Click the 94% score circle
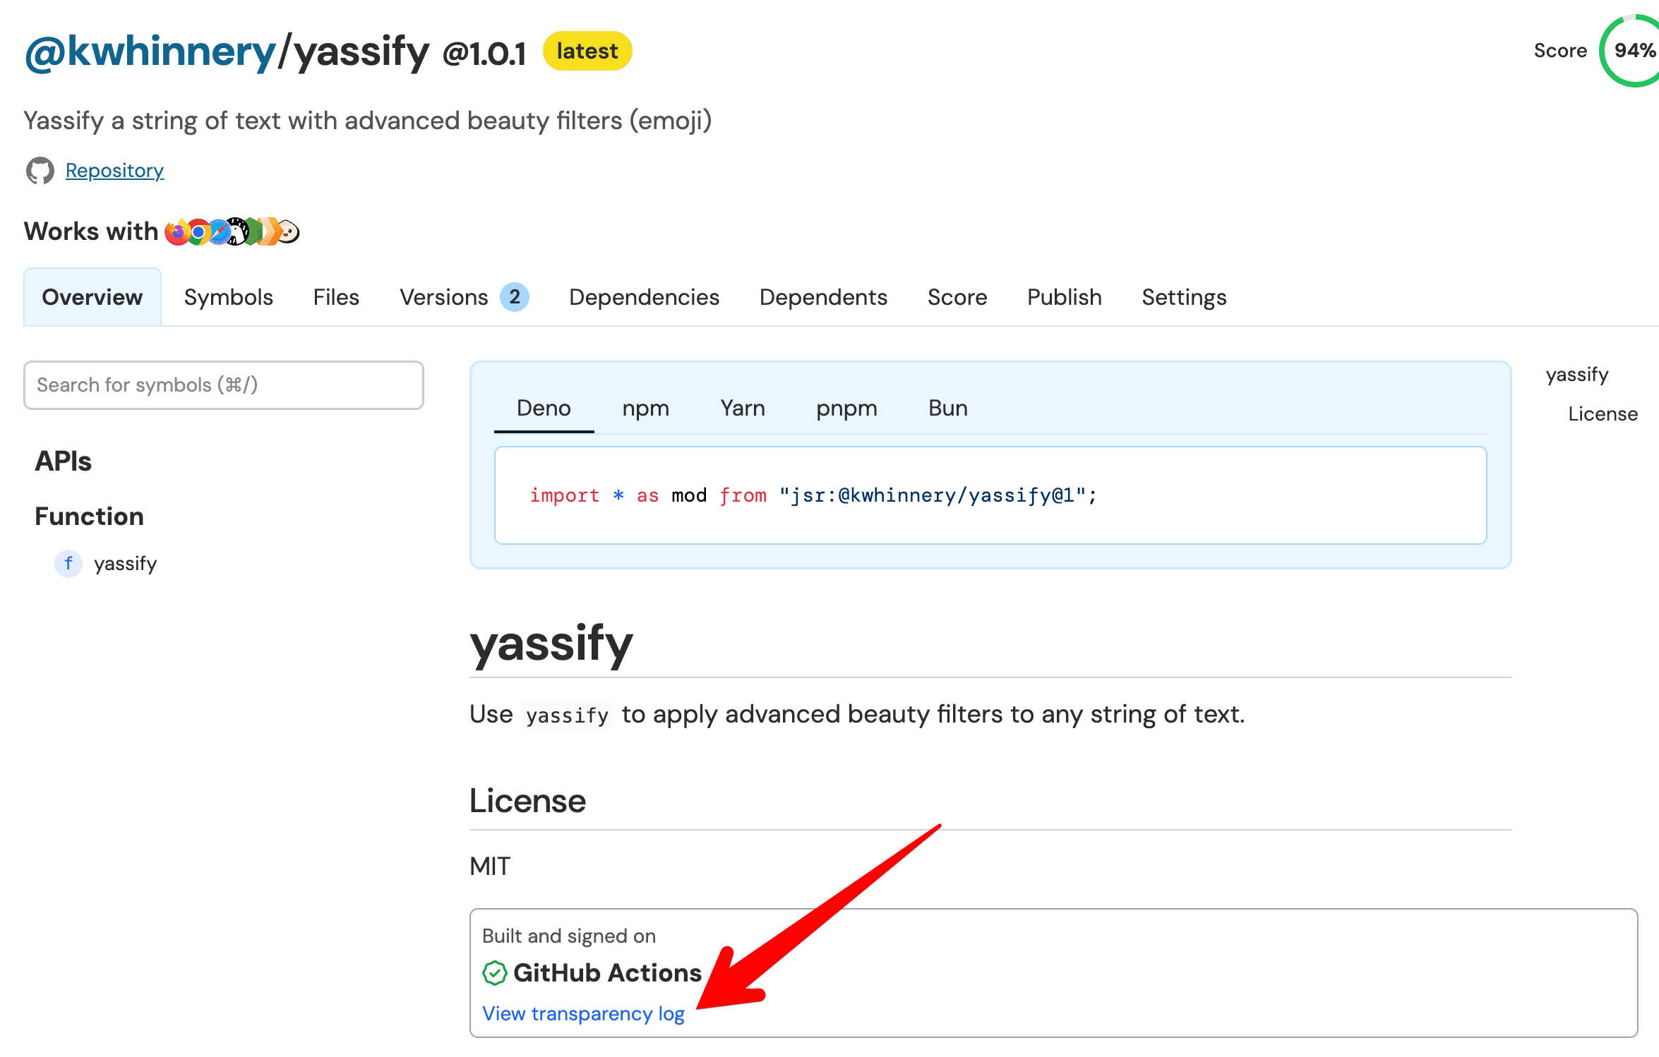Screen dimensions: 1659x1057 tap(1632, 51)
